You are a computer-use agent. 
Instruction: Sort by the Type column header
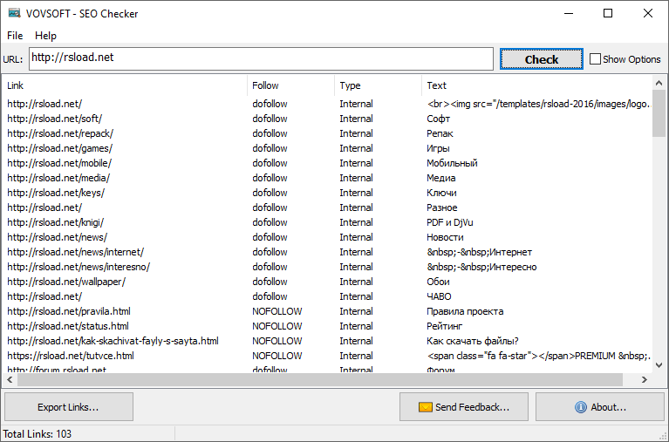coord(378,85)
